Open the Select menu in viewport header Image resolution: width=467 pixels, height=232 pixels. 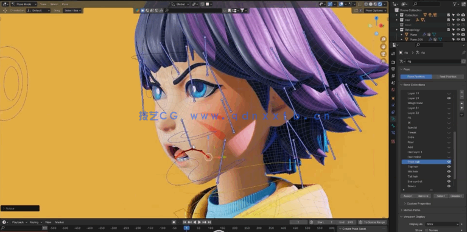point(54,4)
